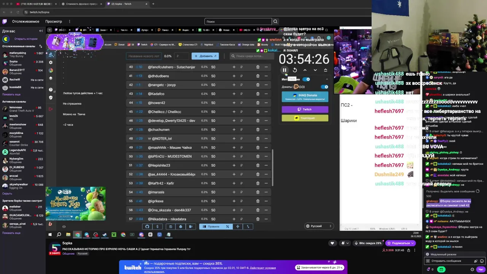Toggle the Интеграции switch
The image size is (487, 274).
[307, 80]
